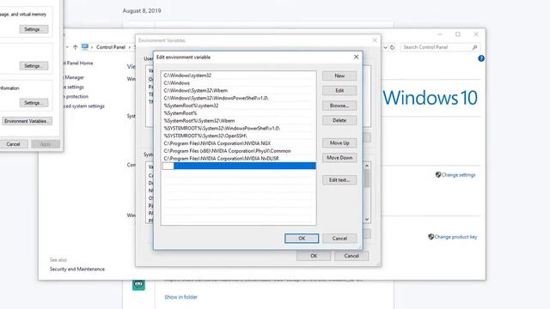
Task: Cancel the Edit environment variable dialog
Action: click(339, 239)
